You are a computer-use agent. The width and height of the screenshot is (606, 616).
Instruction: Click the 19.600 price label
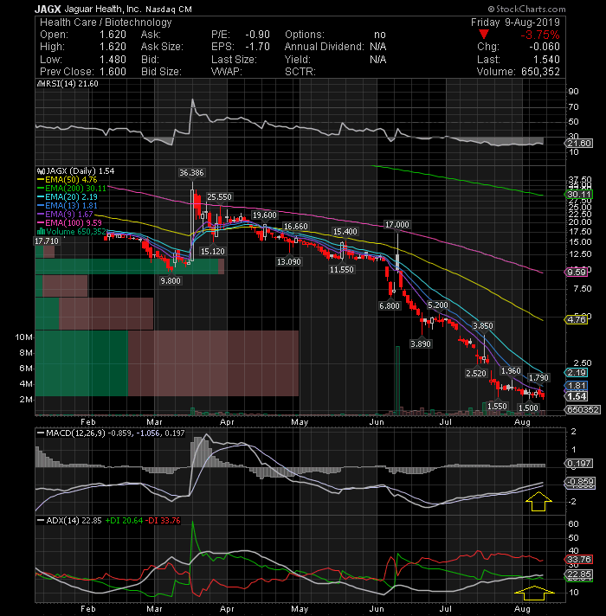265,215
